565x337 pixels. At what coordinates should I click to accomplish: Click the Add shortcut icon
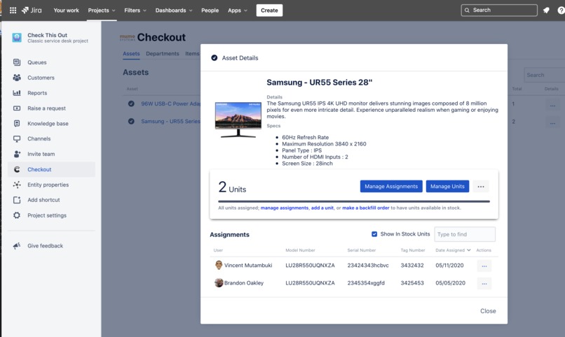click(x=17, y=200)
